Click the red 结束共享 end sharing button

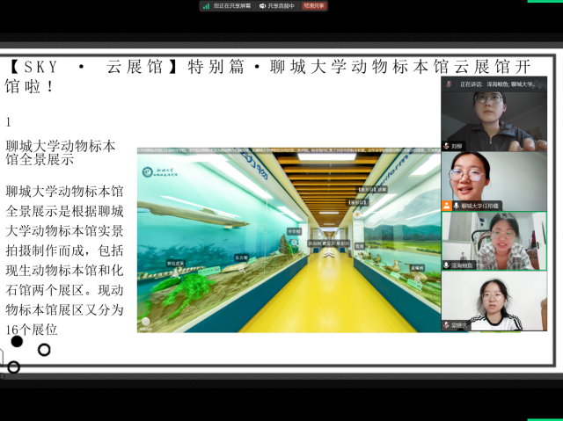coord(314,6)
